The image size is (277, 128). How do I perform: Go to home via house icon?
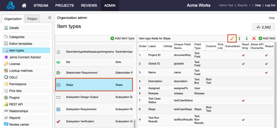pos(24,5)
